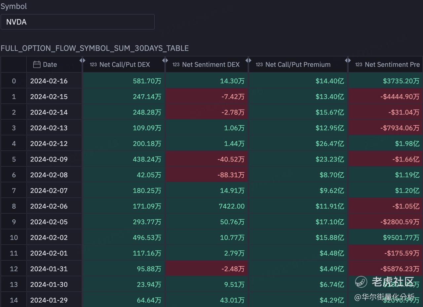The height and width of the screenshot is (307, 423).
Task: Click the $8.70亿 premium cell
Action: 298,175
